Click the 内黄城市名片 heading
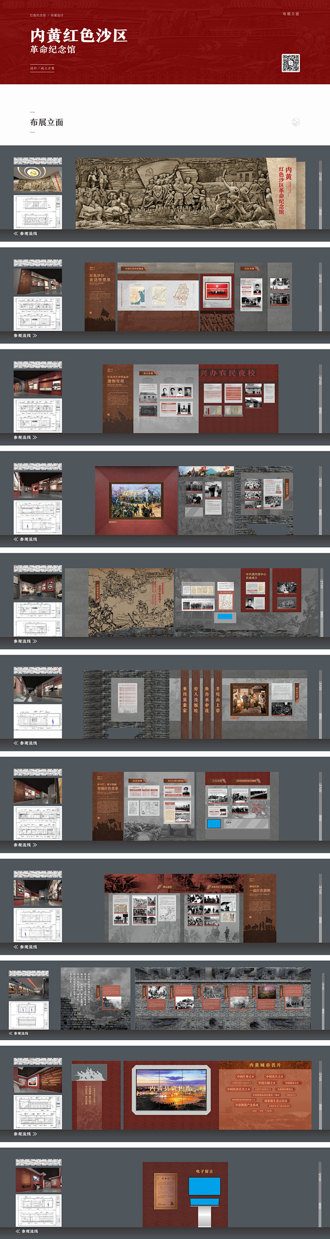Viewport: 330px width, 1239px height. (x=265, y=1065)
